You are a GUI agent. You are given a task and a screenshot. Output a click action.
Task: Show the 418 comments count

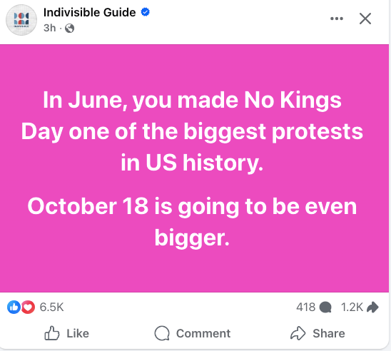click(x=305, y=307)
